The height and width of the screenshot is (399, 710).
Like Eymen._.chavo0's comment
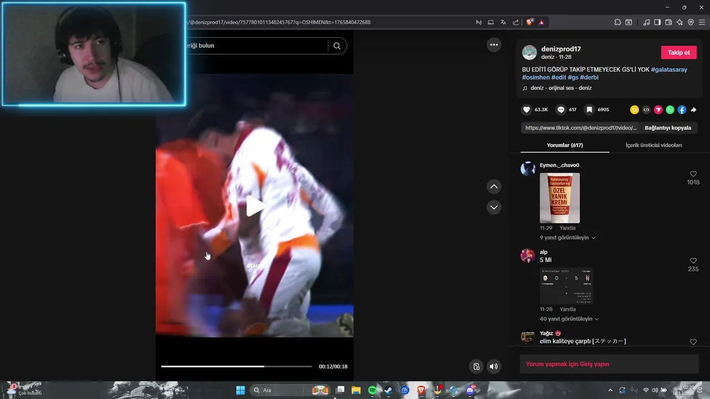[x=693, y=174]
